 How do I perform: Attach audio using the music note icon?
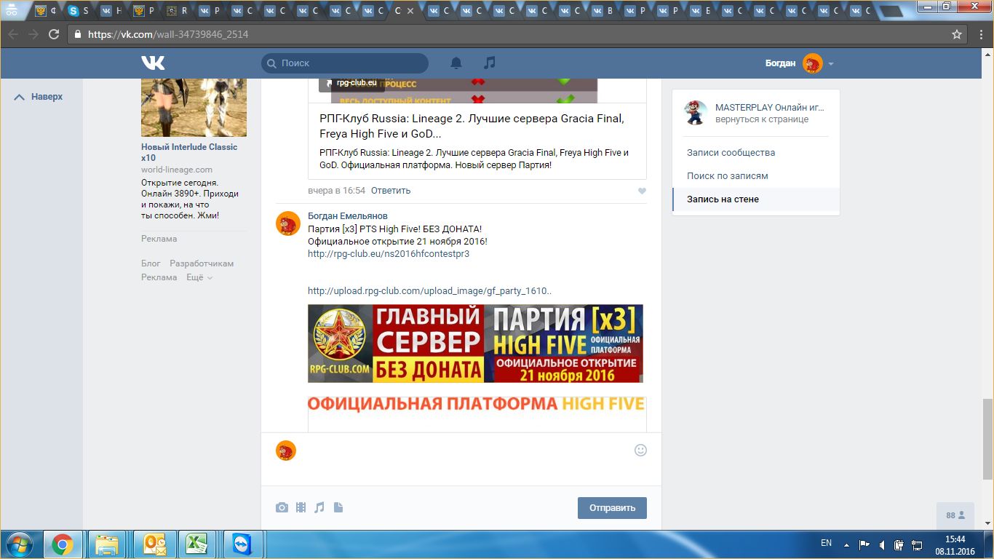click(319, 507)
